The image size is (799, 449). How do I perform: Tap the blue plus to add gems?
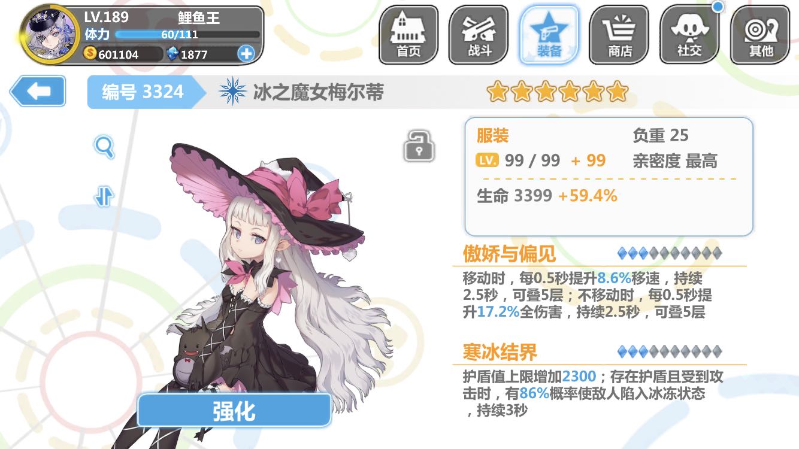246,54
